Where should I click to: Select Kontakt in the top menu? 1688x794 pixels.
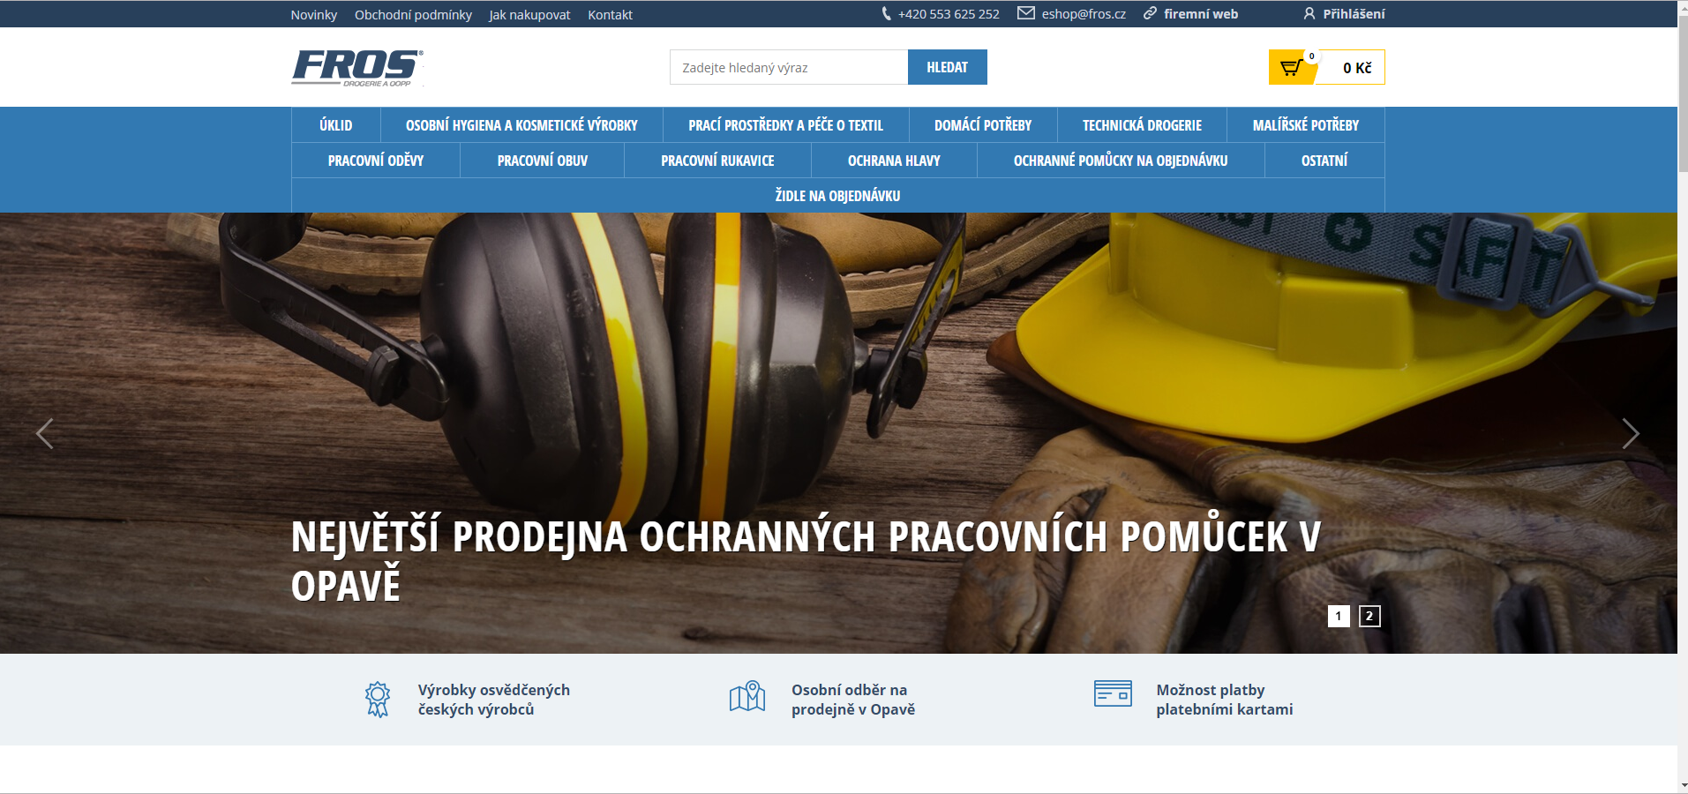tap(610, 14)
